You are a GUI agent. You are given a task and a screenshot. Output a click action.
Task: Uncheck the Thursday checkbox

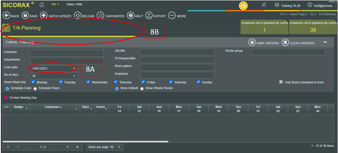[x=116, y=82]
